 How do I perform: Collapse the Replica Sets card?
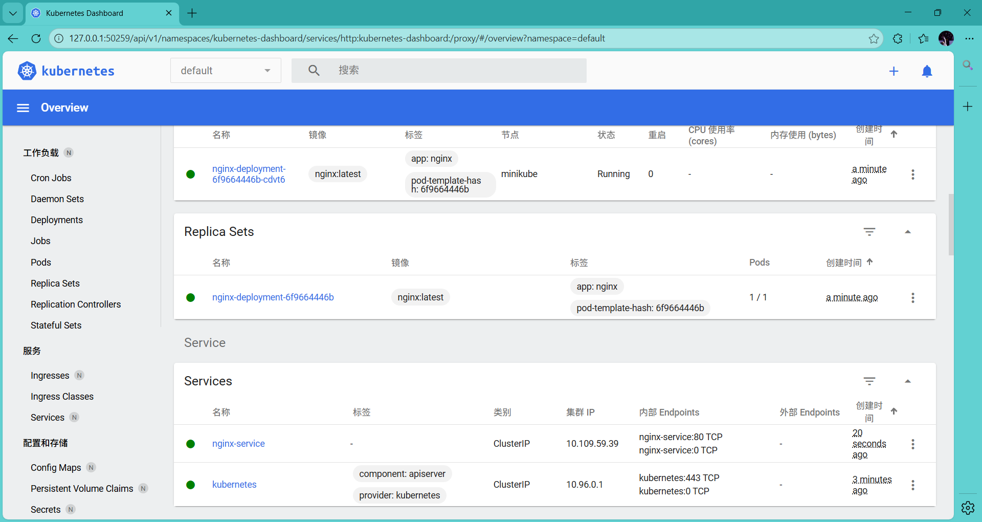(x=908, y=232)
